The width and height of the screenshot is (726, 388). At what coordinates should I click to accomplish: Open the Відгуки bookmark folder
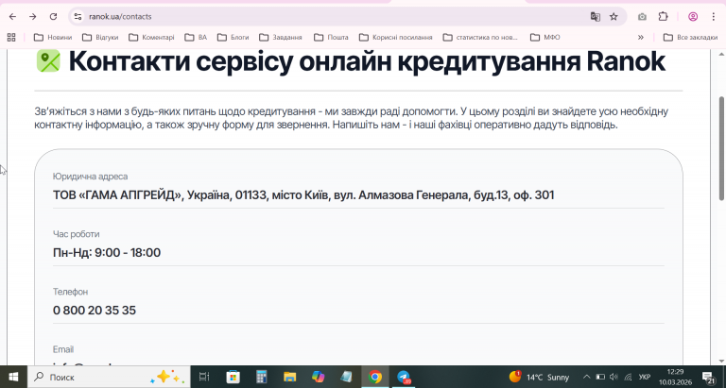tap(100, 37)
